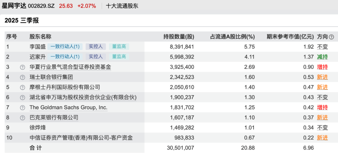Click shareholder name 李国盛
Screen dimensions: 338x153
click(x=38, y=47)
